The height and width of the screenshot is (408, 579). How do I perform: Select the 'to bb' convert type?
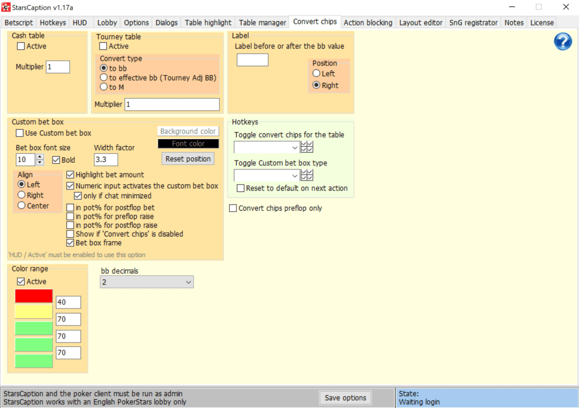104,68
